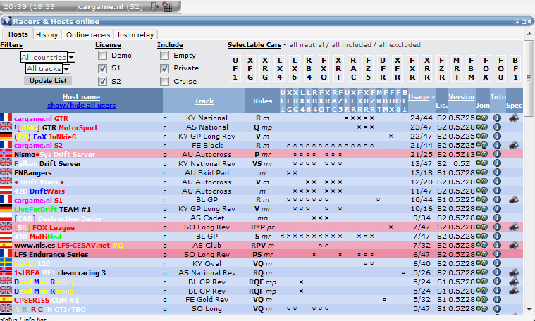
Task: Uncheck the S1 license checkbox
Action: pyautogui.click(x=102, y=68)
